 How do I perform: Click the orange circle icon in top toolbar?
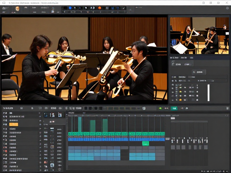(100, 8)
